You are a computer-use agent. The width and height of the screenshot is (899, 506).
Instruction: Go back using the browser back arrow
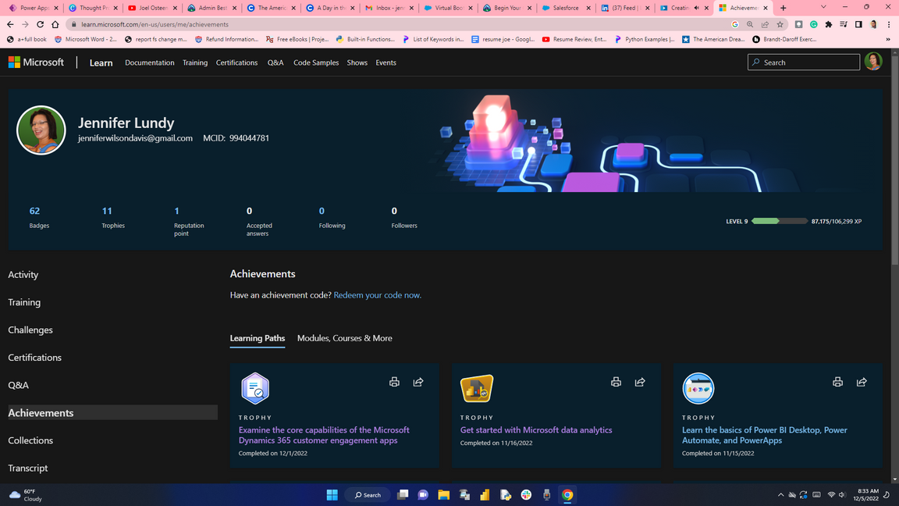pos(10,25)
